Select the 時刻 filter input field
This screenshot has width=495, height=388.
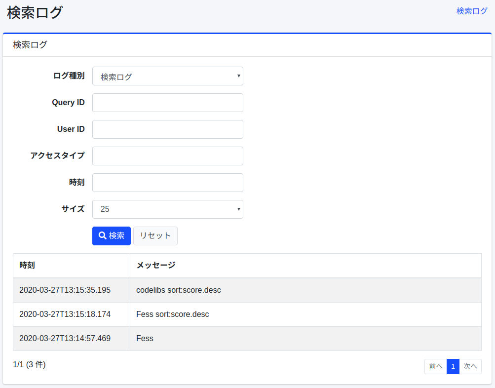167,183
